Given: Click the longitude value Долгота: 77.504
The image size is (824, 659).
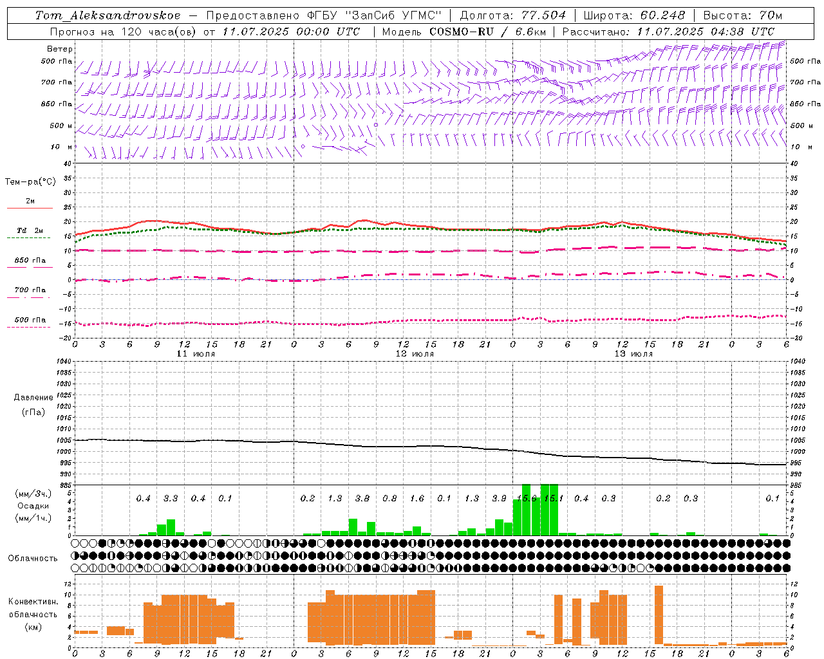Looking at the screenshot, I should [512, 15].
